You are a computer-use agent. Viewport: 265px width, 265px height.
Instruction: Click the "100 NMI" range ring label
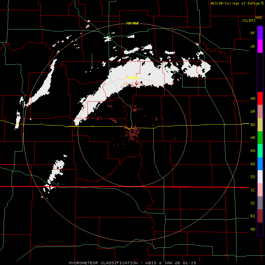click(132, 23)
